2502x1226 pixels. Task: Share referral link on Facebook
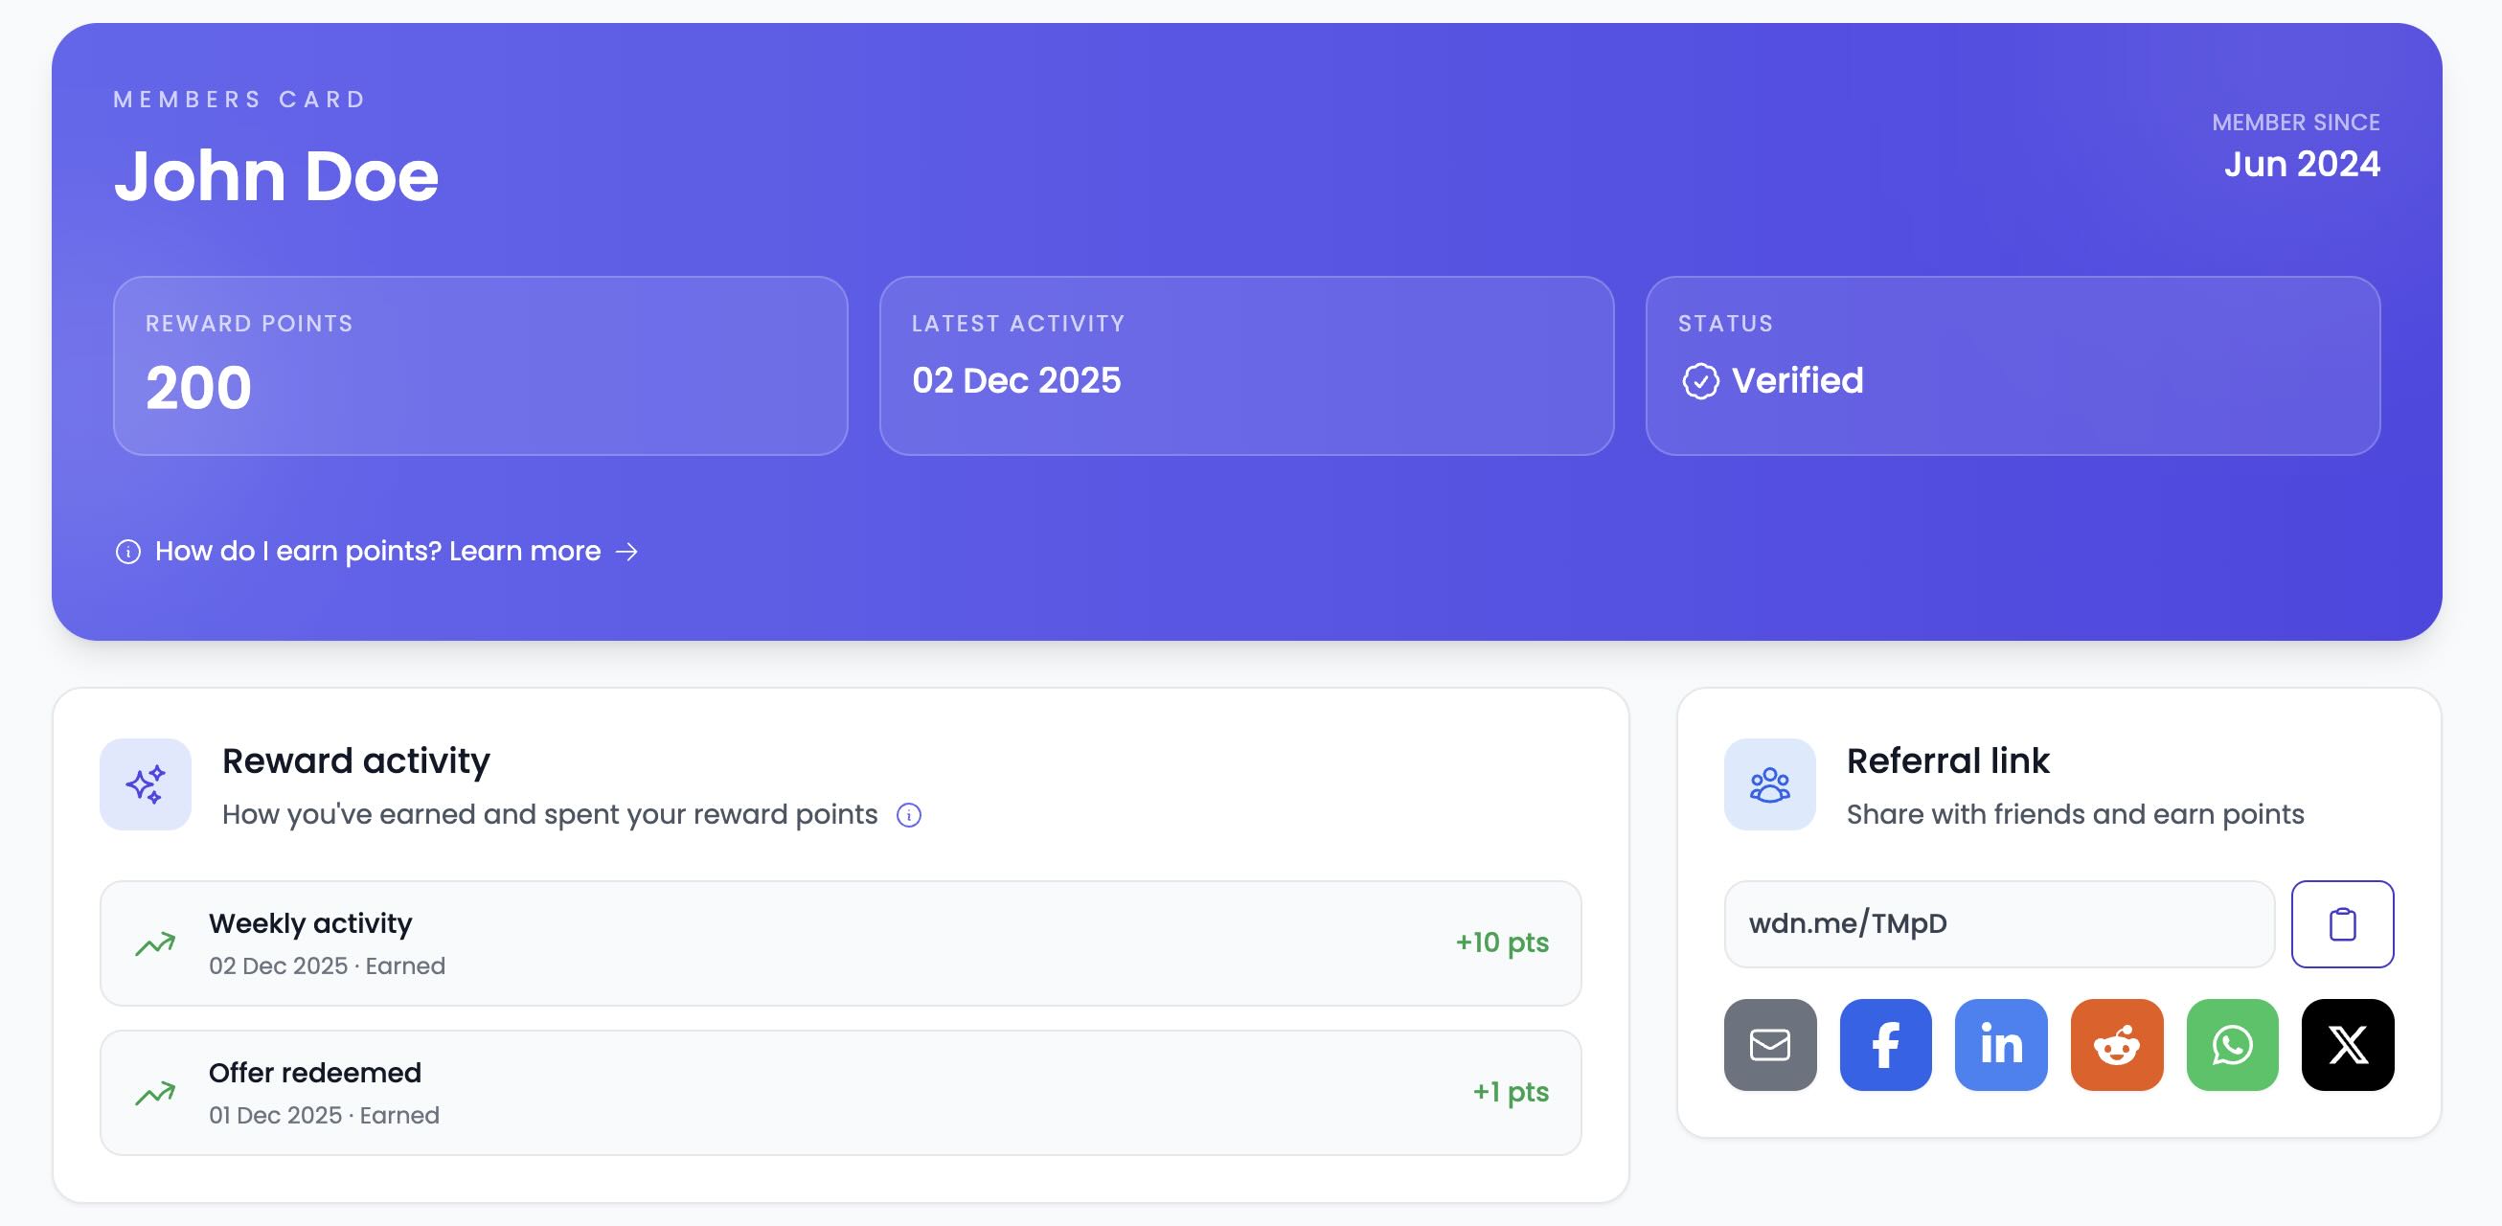coord(1884,1046)
